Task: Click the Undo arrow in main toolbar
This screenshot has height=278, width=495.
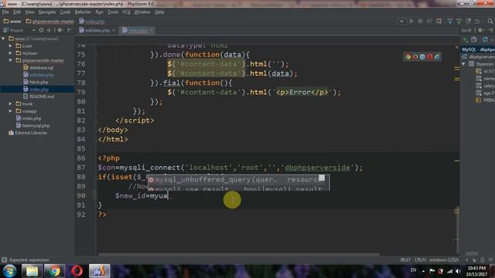Action: click(477, 21)
